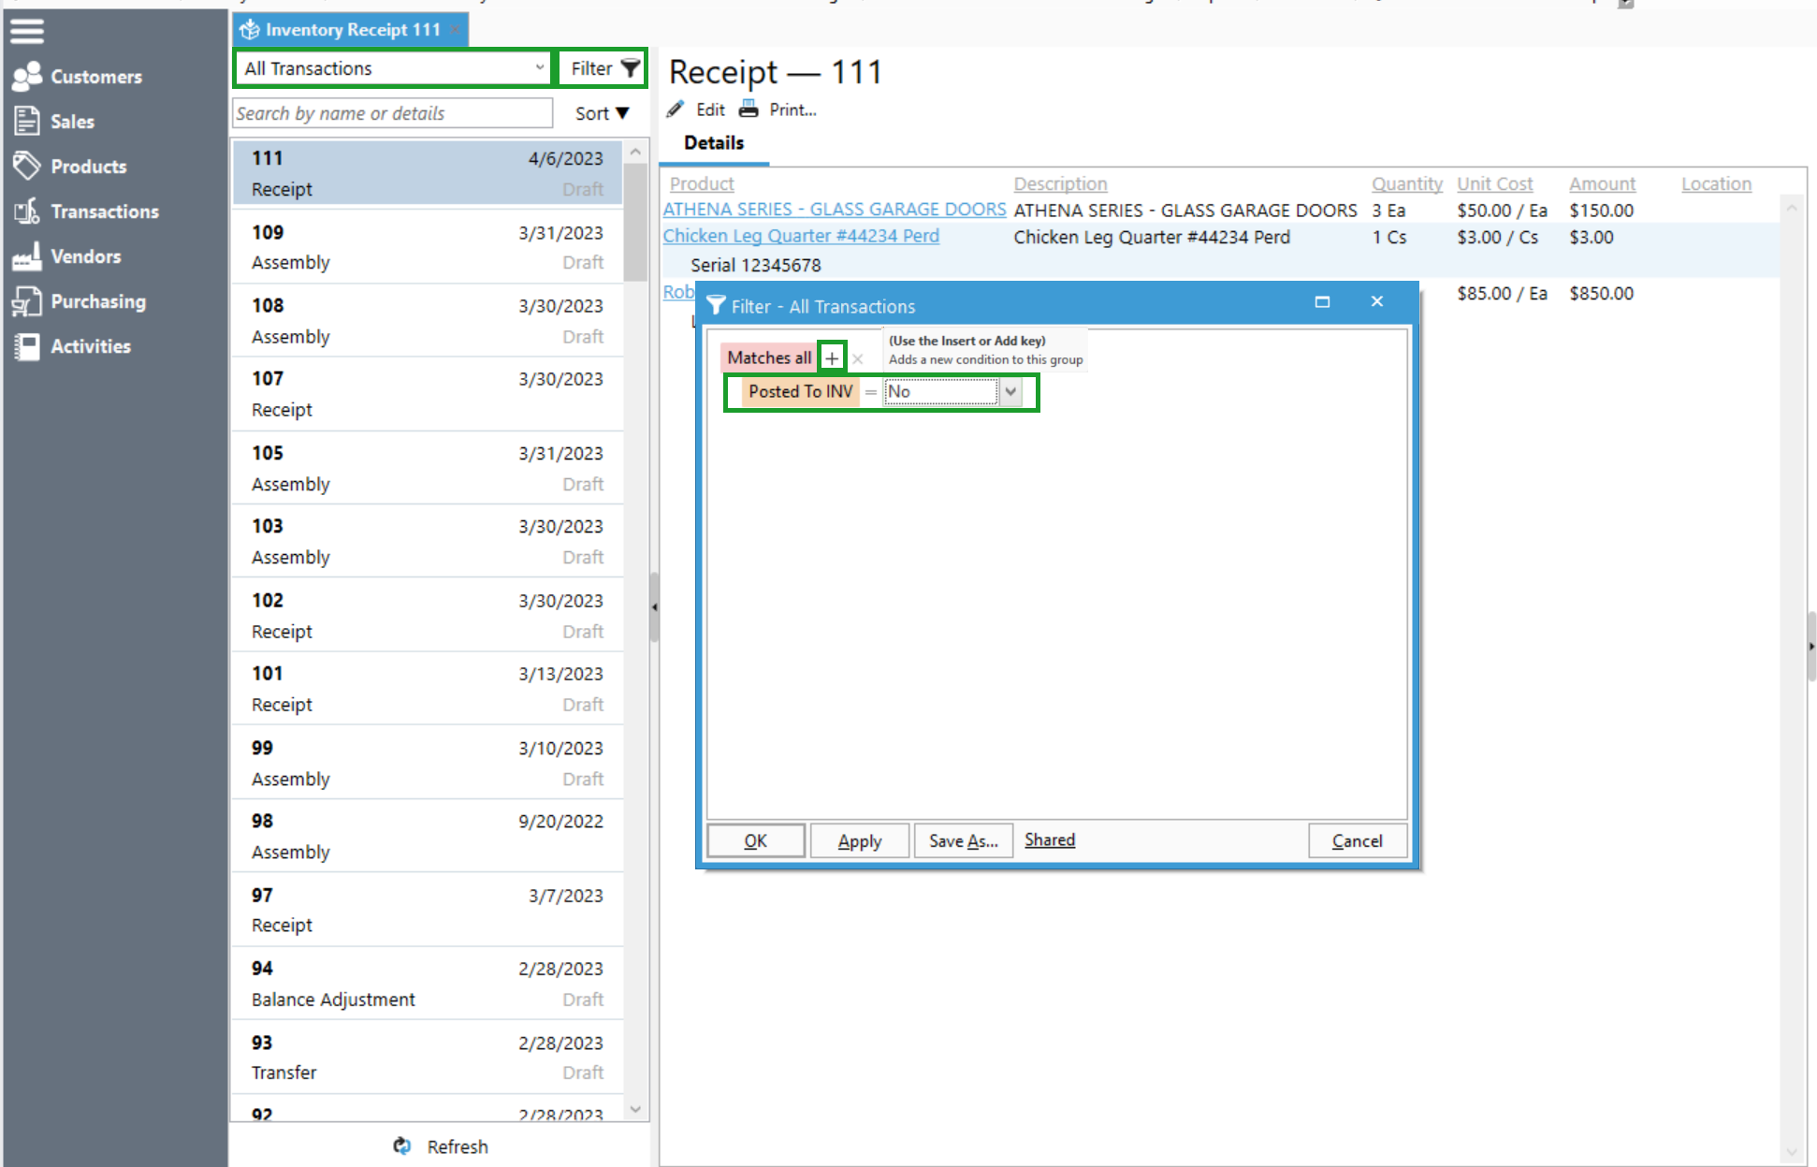Open the Sort options dropdown

pyautogui.click(x=602, y=112)
